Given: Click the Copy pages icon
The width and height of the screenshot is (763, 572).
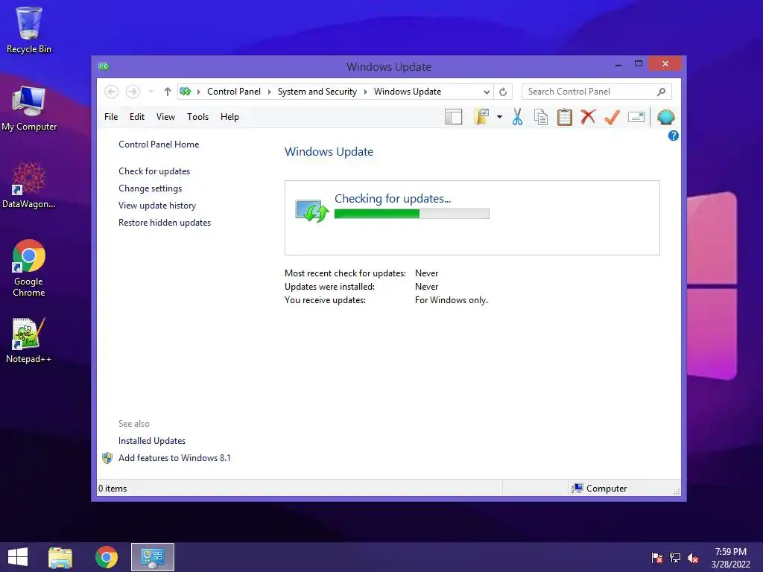Looking at the screenshot, I should click(541, 117).
